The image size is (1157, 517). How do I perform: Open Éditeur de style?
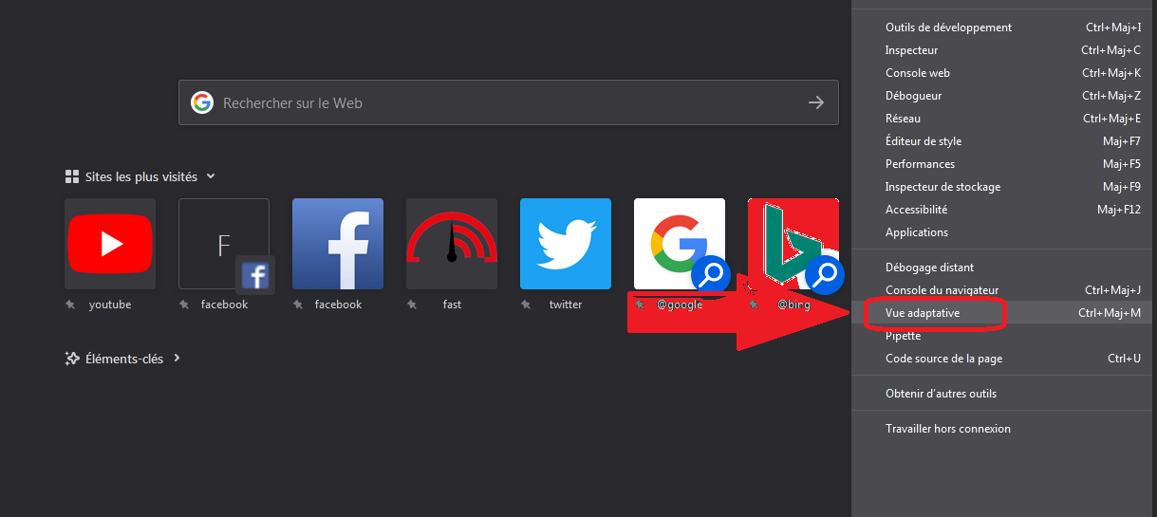coord(1004,141)
